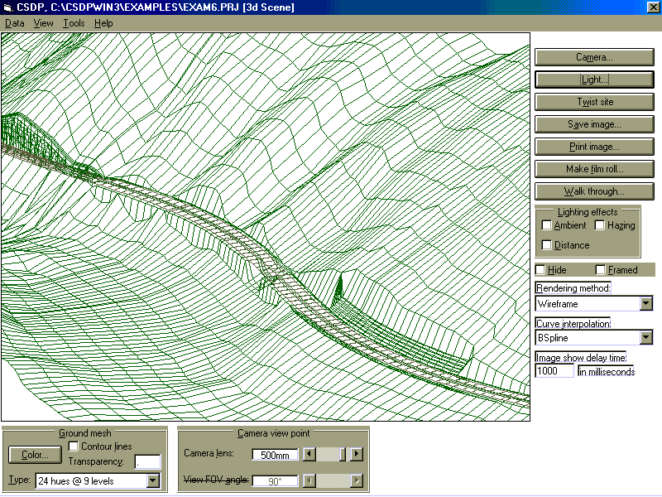This screenshot has width=662, height=497.
Task: Enable the Ambient lighting effect
Action: pos(546,225)
